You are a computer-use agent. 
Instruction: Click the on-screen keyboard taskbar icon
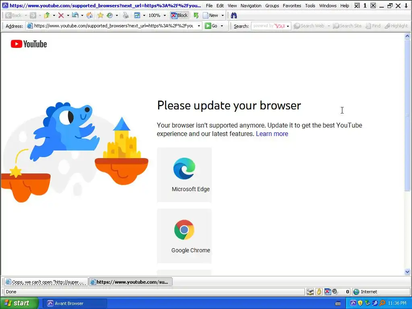tap(338, 303)
